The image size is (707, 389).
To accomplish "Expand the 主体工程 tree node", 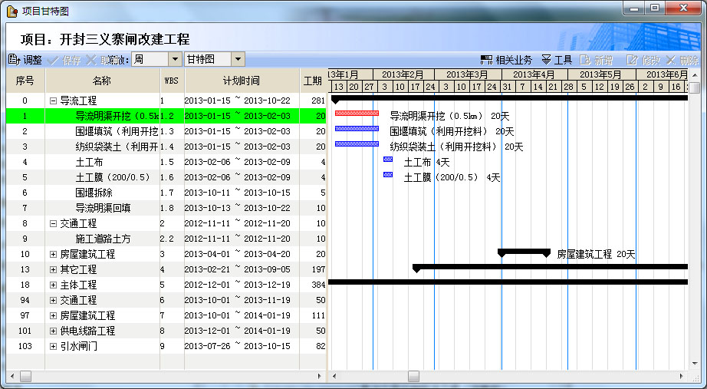I will (53, 285).
